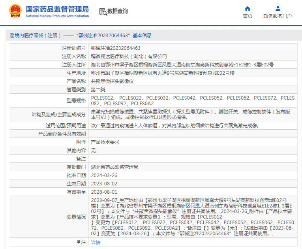This screenshot has height=249, width=302.
Task: Select the 产品技术要求 attachment value
Action: (105, 142)
